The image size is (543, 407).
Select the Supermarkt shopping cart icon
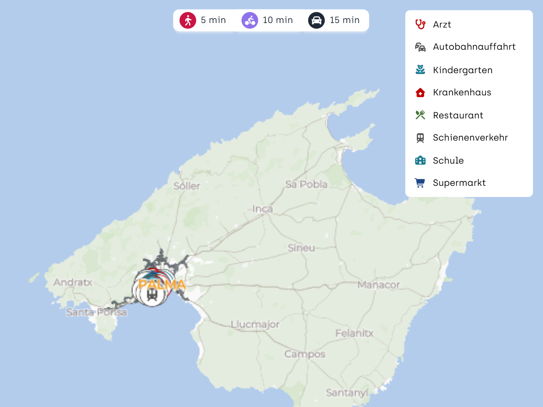[x=420, y=183]
